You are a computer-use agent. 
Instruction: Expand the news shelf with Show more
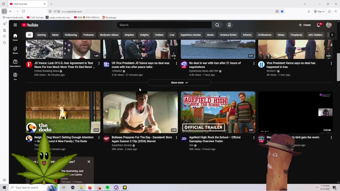pyautogui.click(x=179, y=83)
